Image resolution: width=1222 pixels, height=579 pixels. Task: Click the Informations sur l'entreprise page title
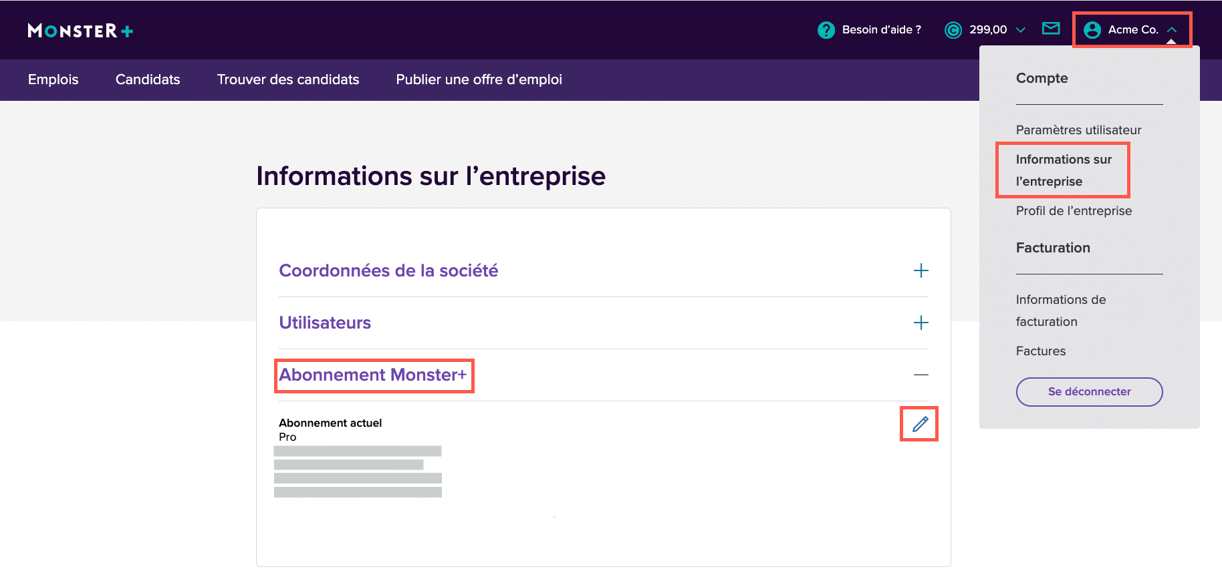[431, 176]
